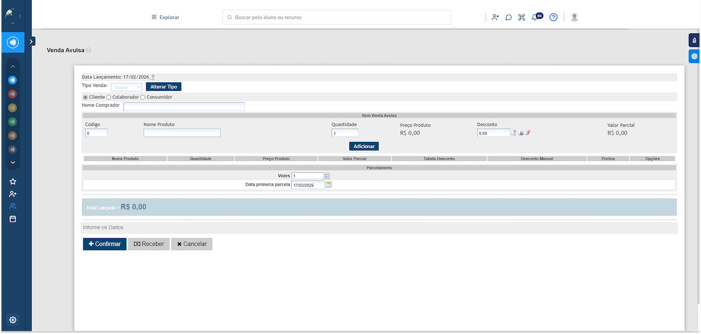
Task: Open the Explorar menu
Action: coord(165,18)
